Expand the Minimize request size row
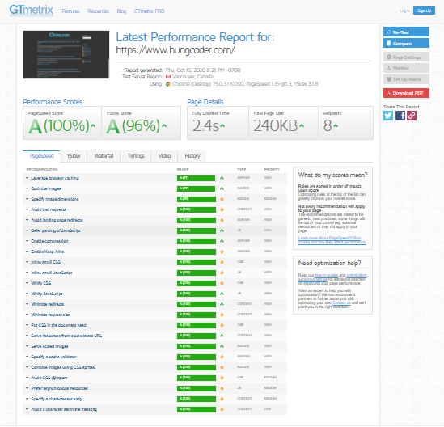 tap(155, 315)
